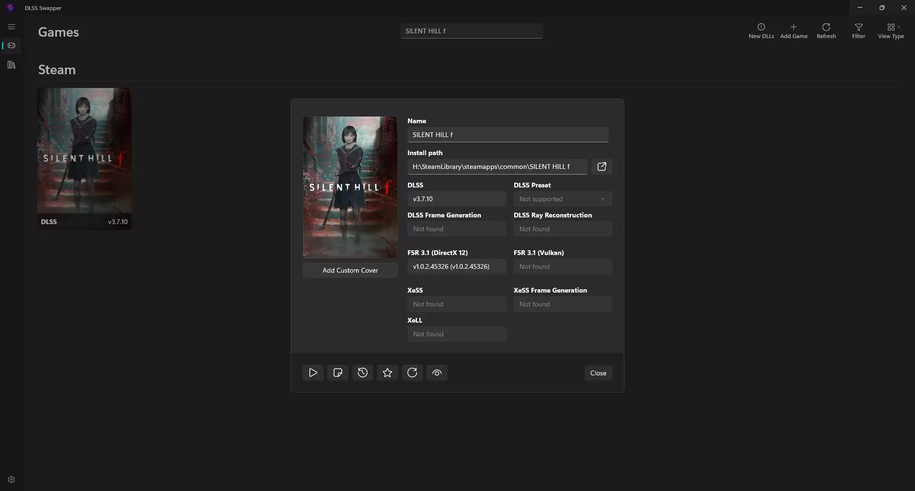Screen dimensions: 915x491
Task: Open FSR 3.1 DirectX 12 version selector
Action: [456, 266]
